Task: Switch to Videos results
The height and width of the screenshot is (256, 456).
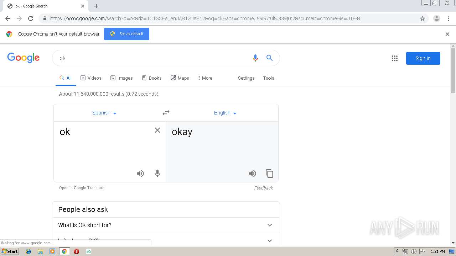Action: point(91,78)
